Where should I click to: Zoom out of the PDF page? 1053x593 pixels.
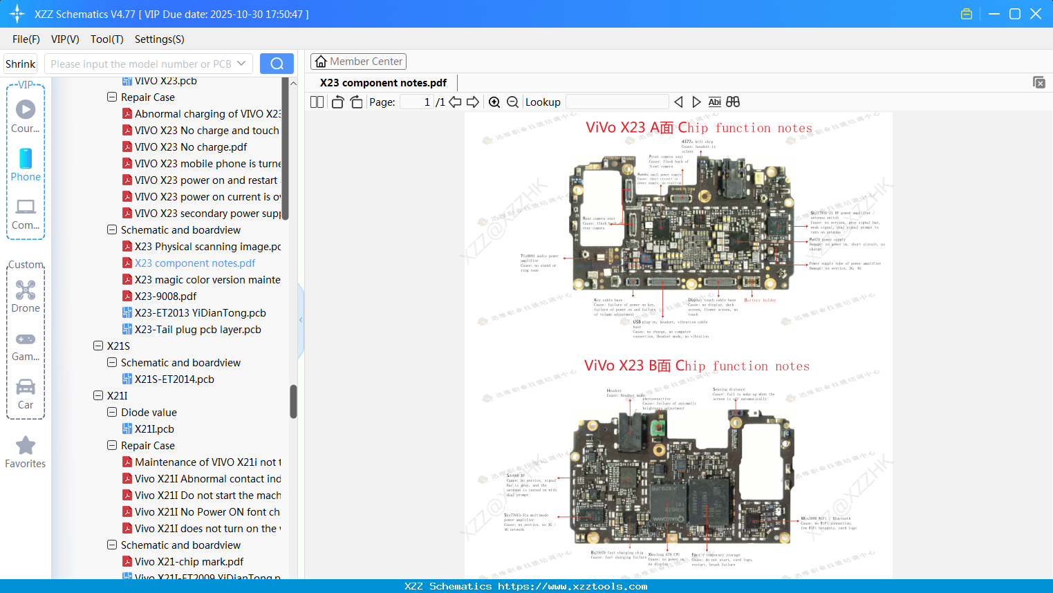tap(512, 102)
